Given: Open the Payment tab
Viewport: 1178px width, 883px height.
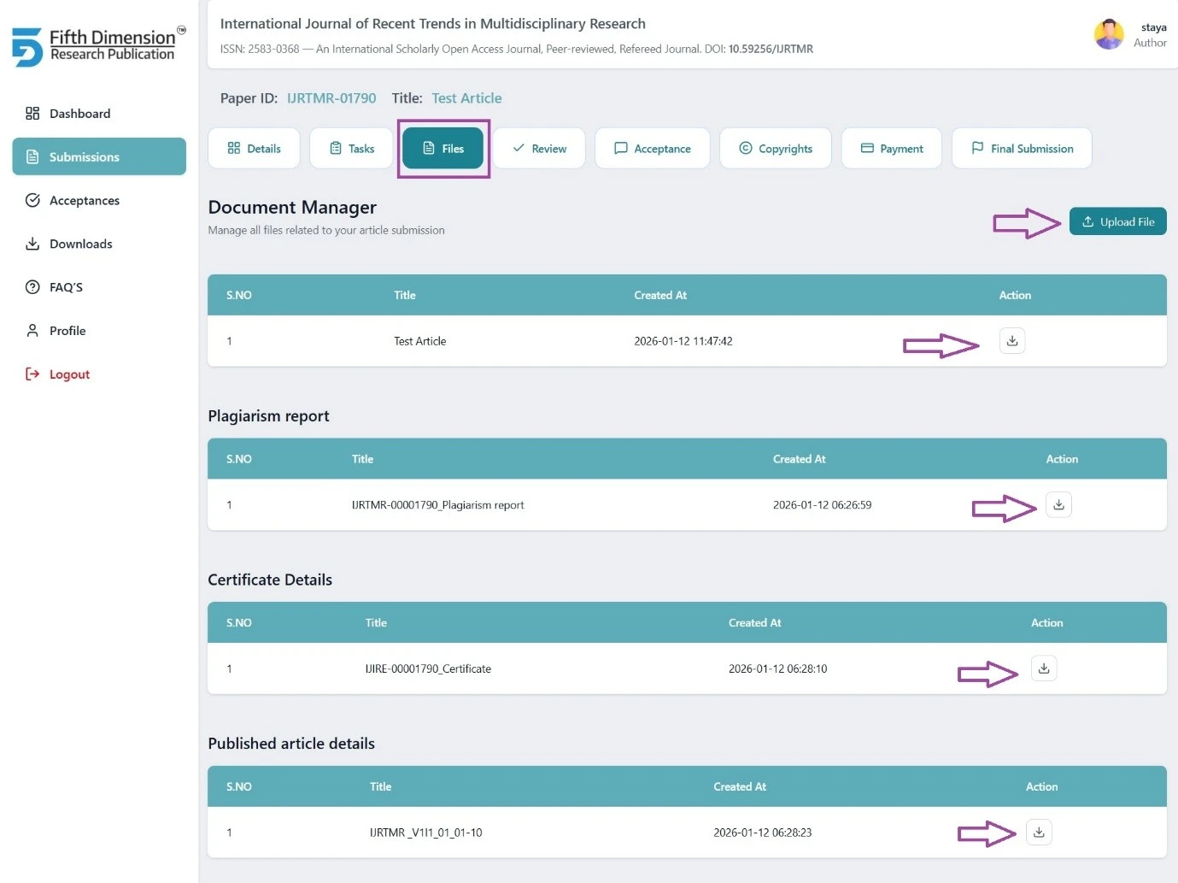Looking at the screenshot, I should (892, 149).
